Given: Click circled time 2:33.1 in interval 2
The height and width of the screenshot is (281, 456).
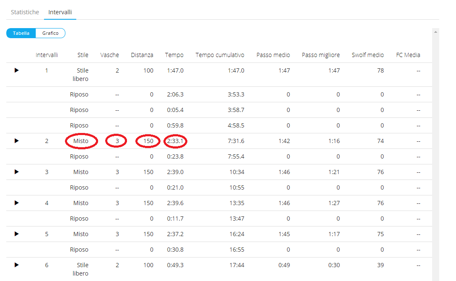Looking at the screenshot, I should tap(175, 141).
